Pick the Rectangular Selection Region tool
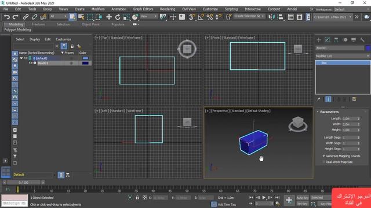The width and height of the screenshot is (371, 208). tap(90, 17)
